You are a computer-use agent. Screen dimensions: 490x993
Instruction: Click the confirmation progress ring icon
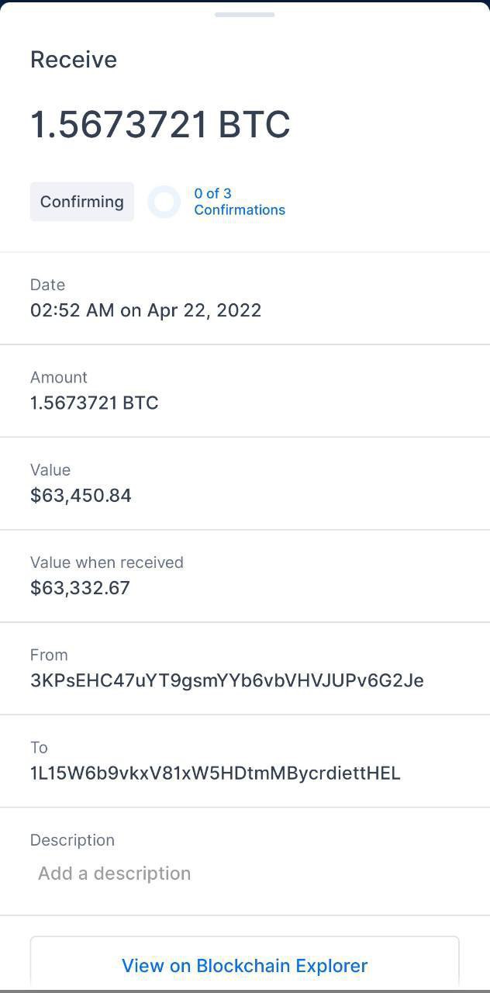[164, 202]
